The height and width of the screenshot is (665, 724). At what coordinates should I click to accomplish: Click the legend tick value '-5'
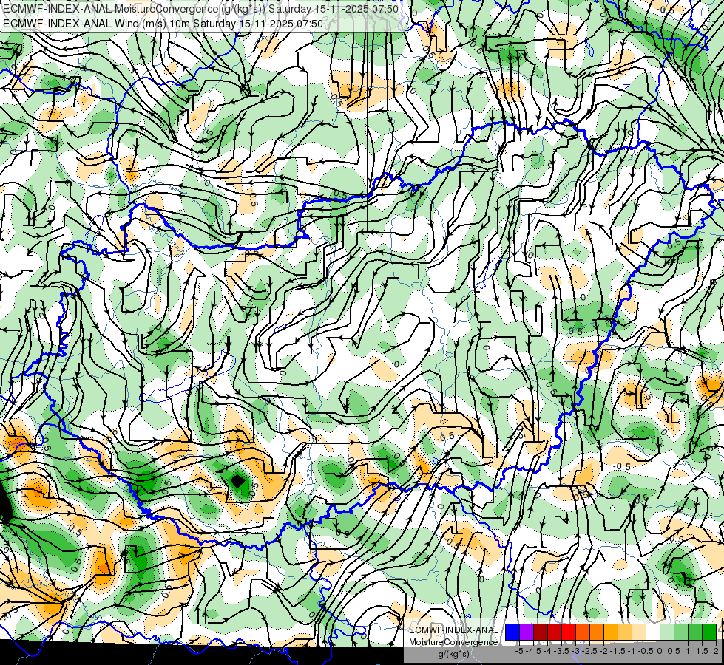pyautogui.click(x=519, y=651)
